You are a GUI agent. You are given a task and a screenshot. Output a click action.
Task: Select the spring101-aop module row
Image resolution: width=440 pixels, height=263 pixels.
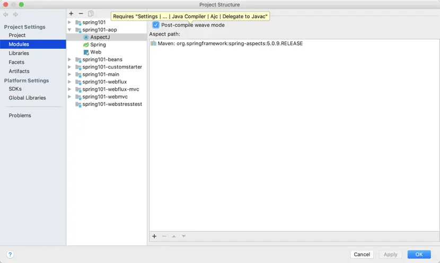pyautogui.click(x=107, y=30)
